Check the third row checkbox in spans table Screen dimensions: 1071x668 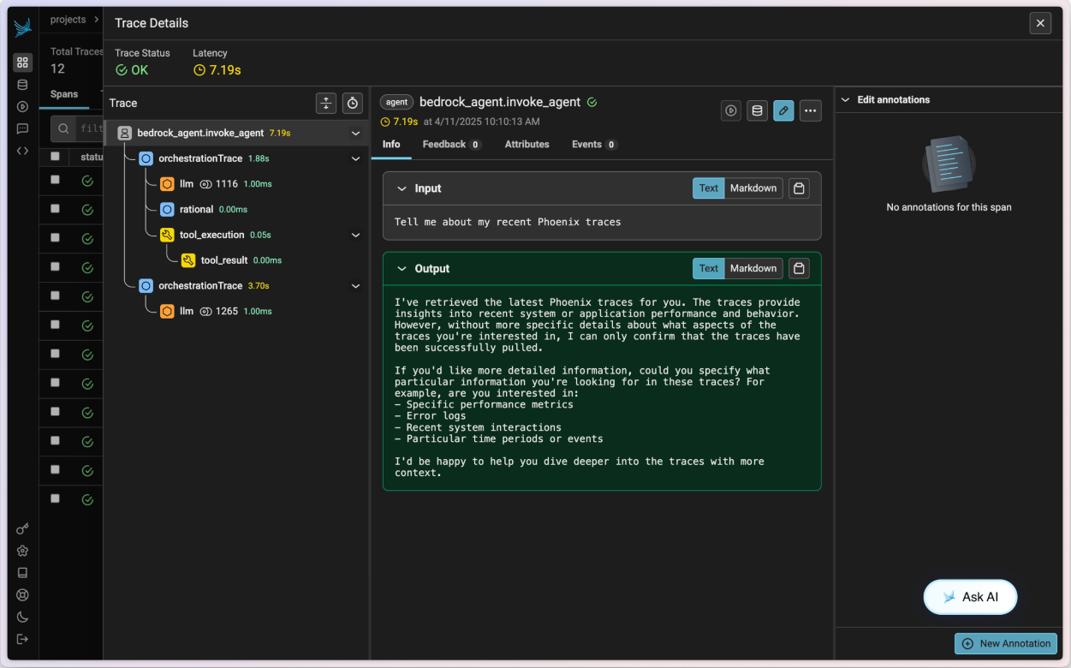55,238
